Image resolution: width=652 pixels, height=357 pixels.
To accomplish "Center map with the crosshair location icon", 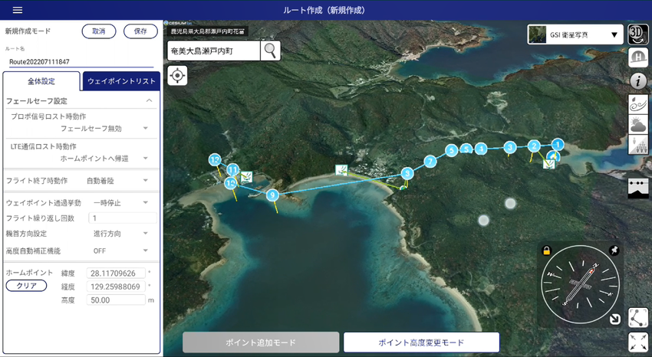I will pos(177,76).
